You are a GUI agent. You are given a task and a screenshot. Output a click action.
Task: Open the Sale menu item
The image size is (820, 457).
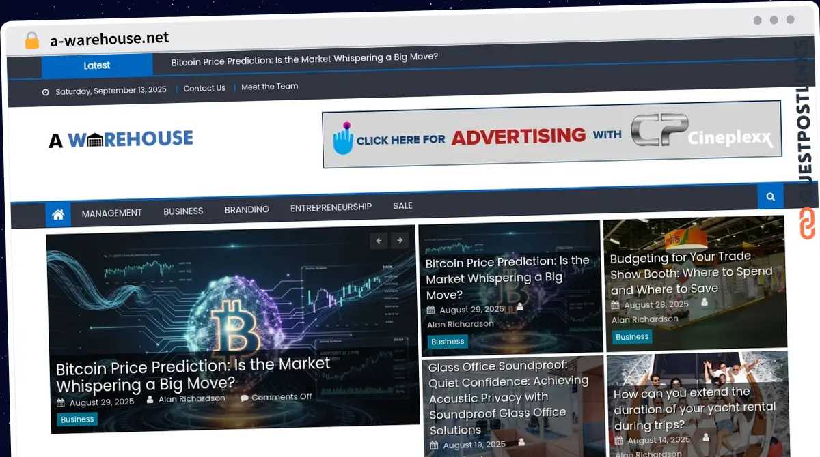[402, 205]
